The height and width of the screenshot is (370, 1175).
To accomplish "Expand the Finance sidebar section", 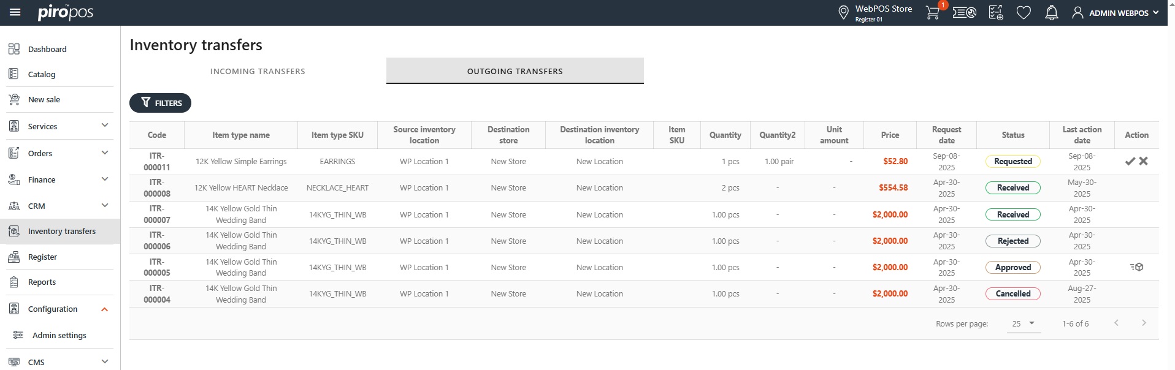I will point(104,179).
